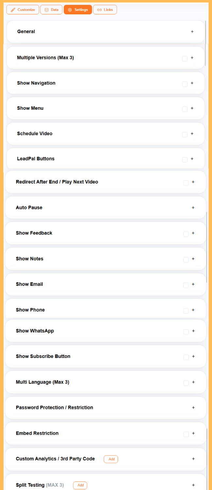Tick the Show Feedback checkbox

[186, 234]
